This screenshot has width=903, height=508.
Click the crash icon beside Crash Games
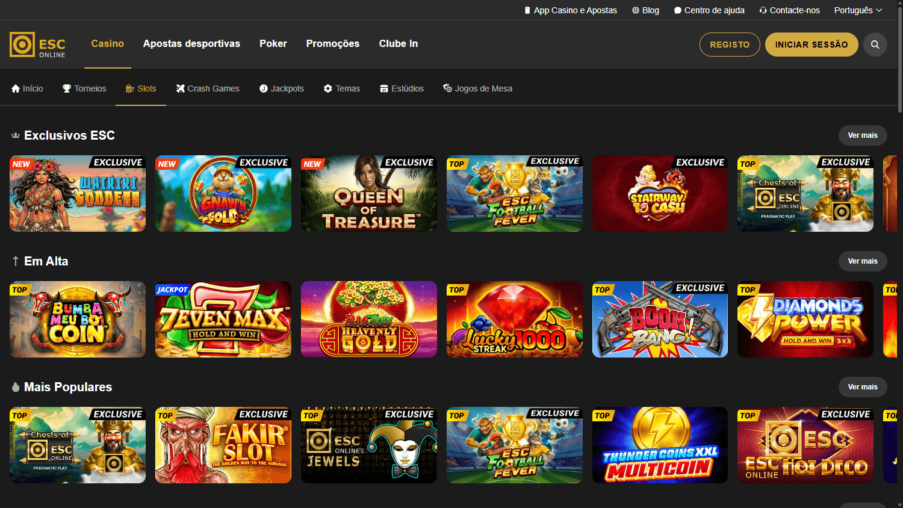[181, 88]
